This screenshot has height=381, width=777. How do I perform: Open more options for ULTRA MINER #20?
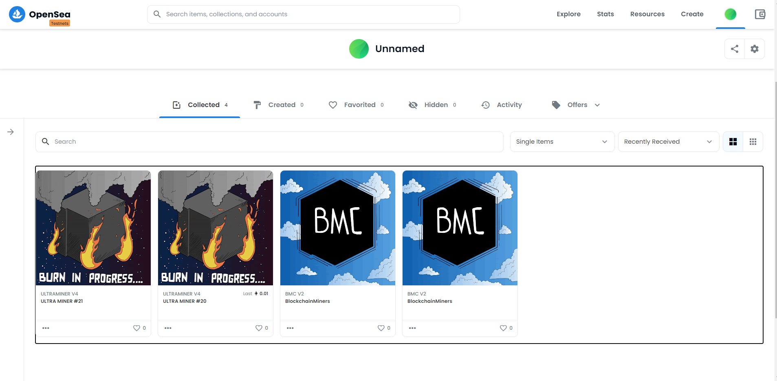pyautogui.click(x=168, y=328)
